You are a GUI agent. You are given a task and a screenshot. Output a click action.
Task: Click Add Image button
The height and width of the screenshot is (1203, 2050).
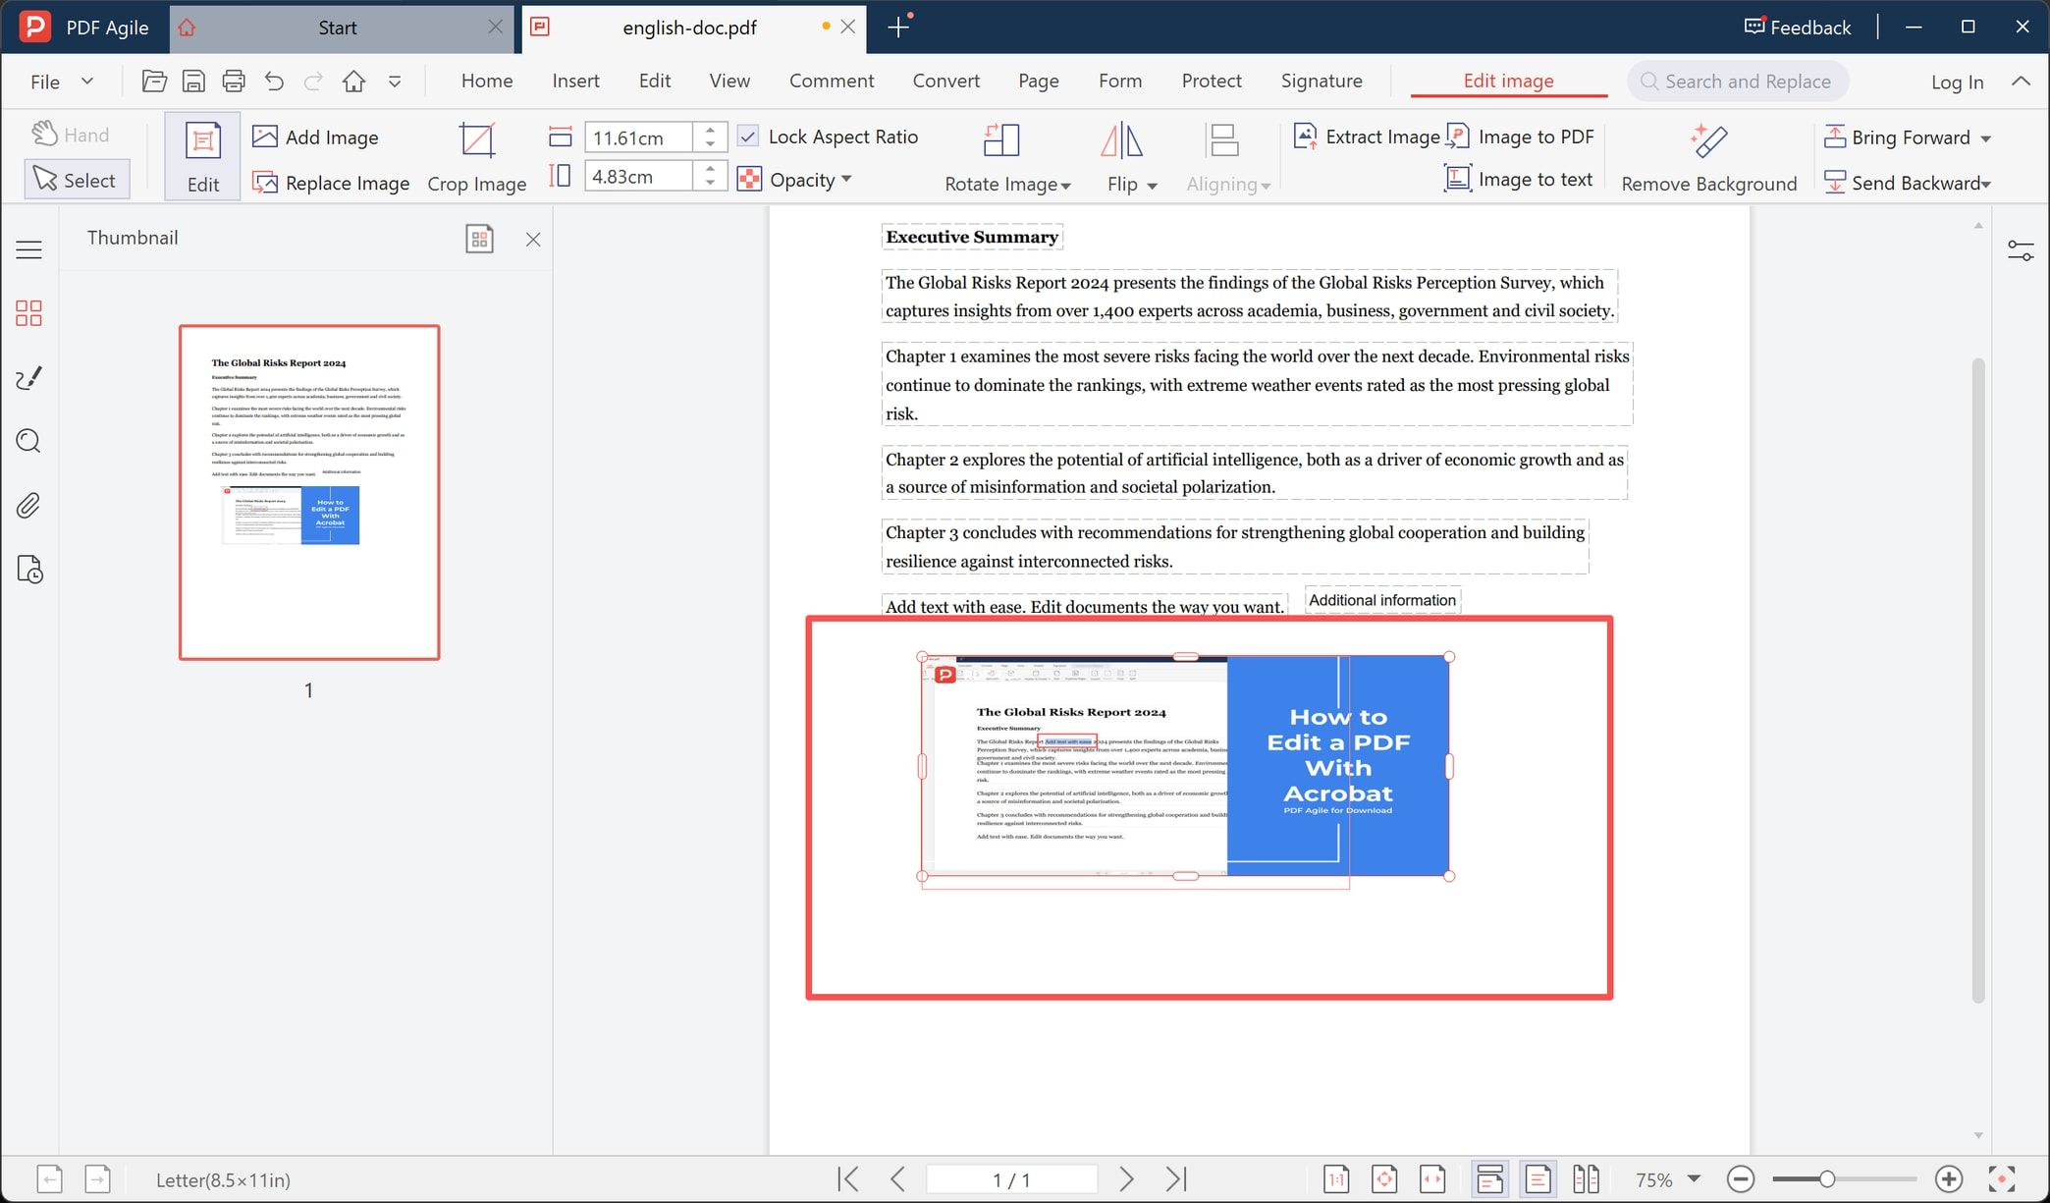pos(315,137)
